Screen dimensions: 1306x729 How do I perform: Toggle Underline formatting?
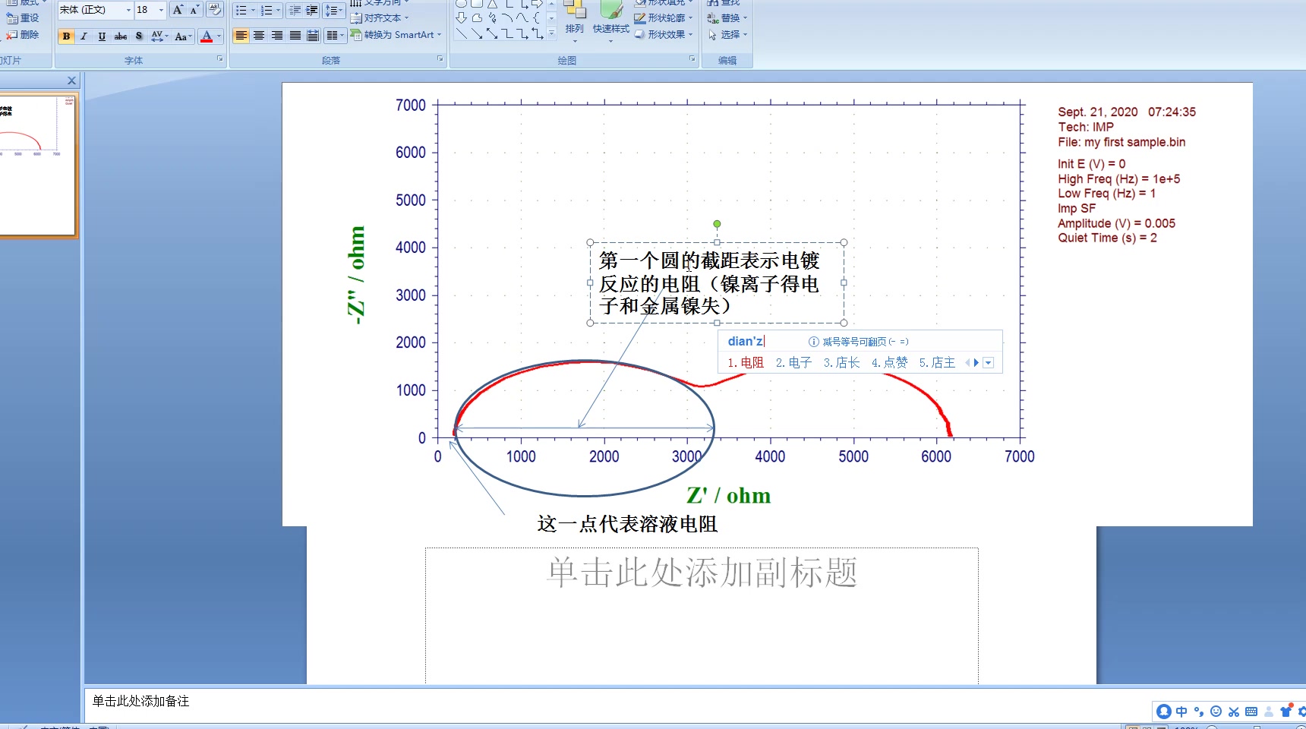coord(102,36)
